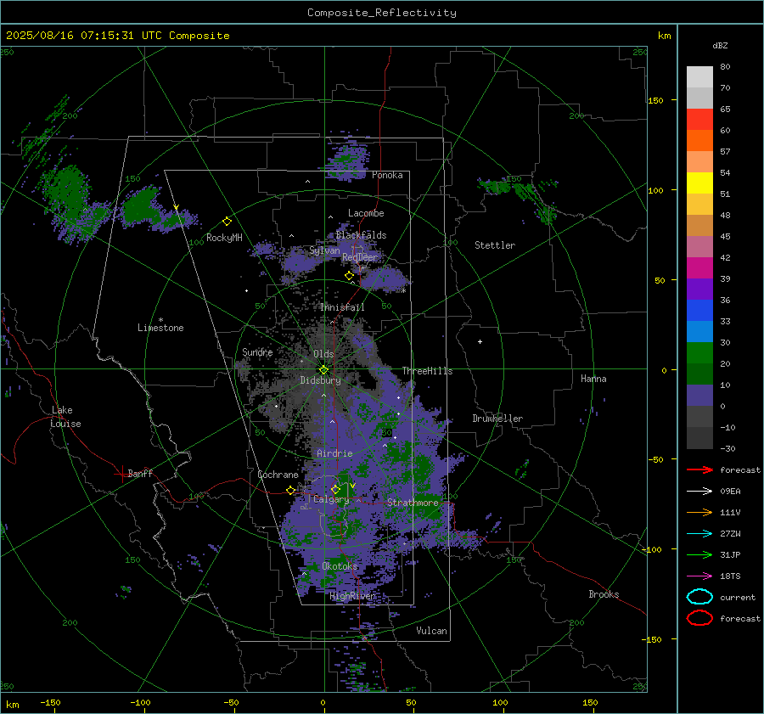
Task: Click the Vulcan city label
Action: (431, 631)
